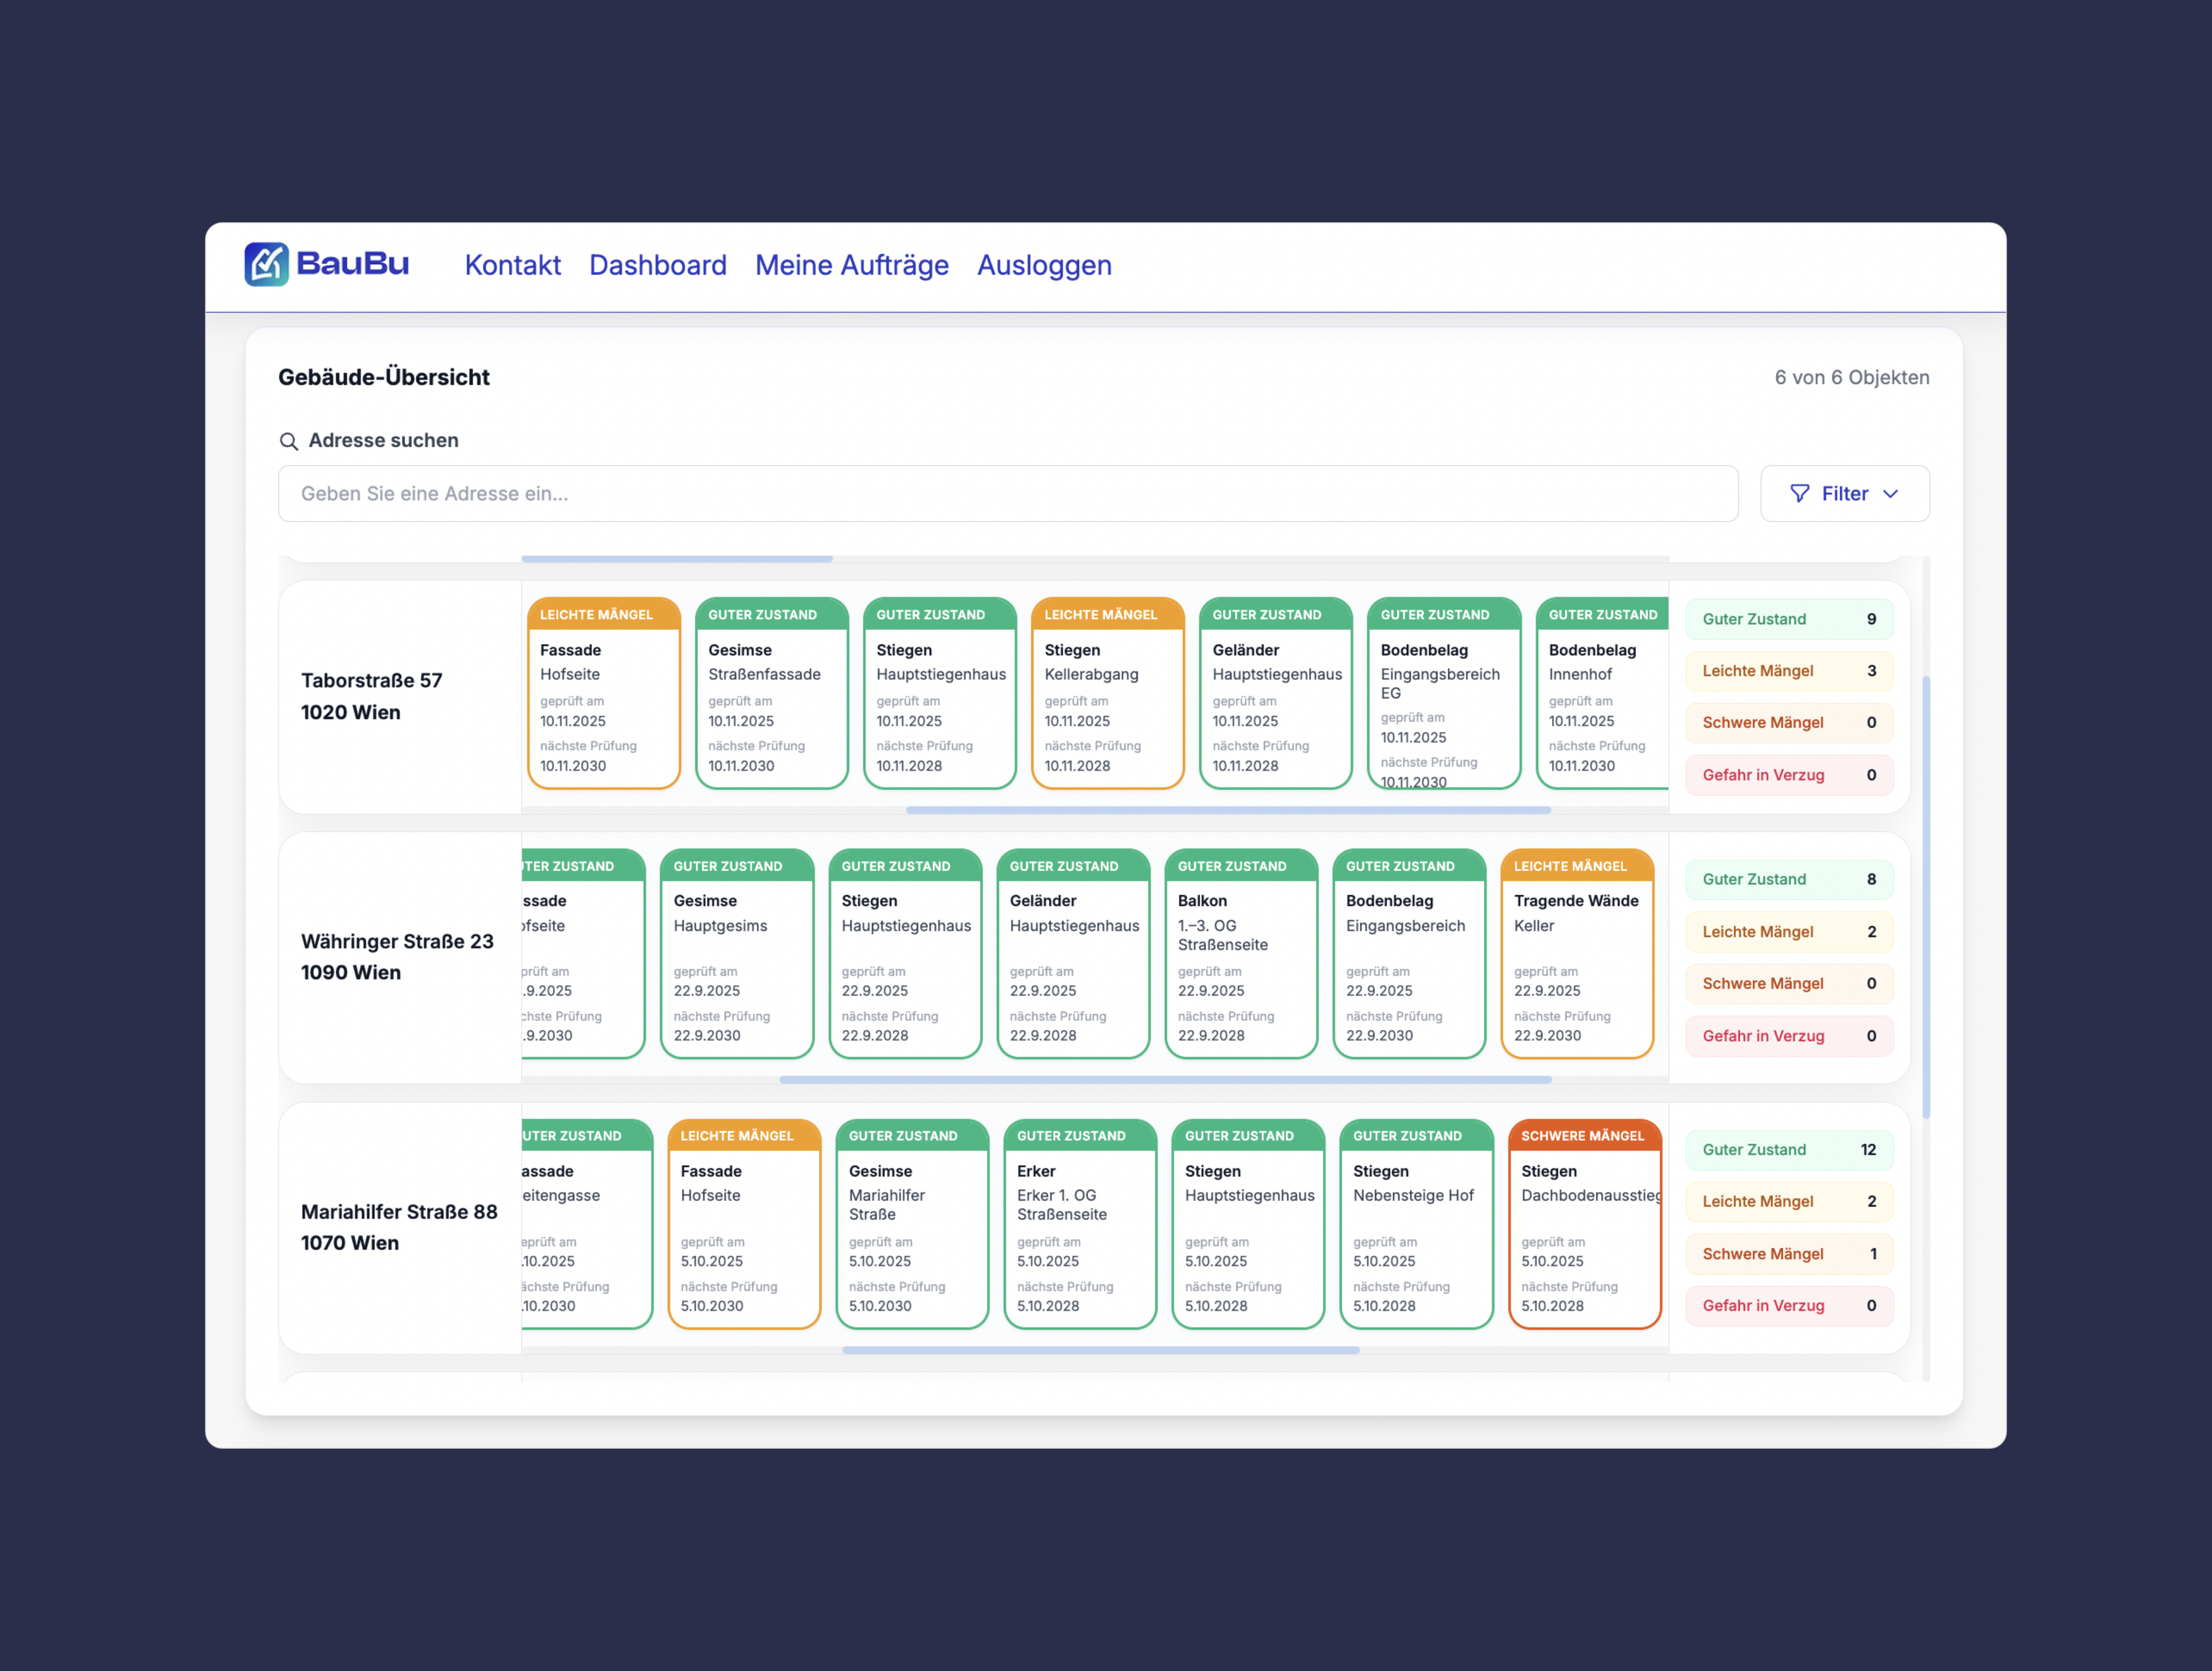Click Gefahr in Verzug badge for Mariahilfer
The width and height of the screenshot is (2212, 1671).
(1789, 1306)
